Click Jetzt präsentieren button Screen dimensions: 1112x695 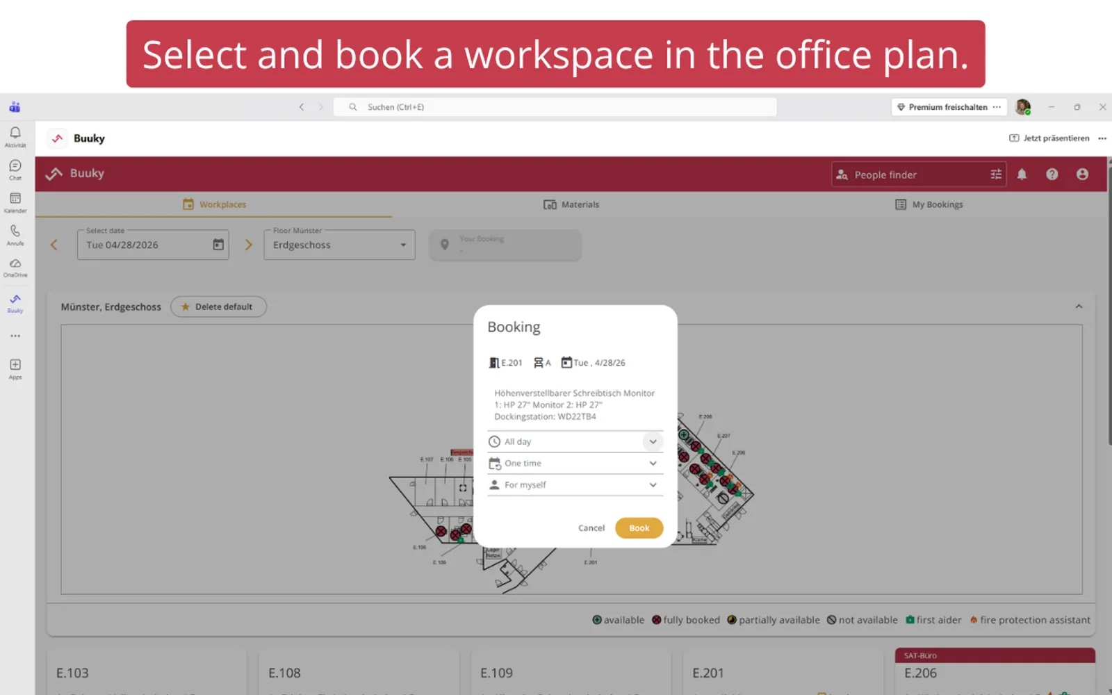(1049, 138)
